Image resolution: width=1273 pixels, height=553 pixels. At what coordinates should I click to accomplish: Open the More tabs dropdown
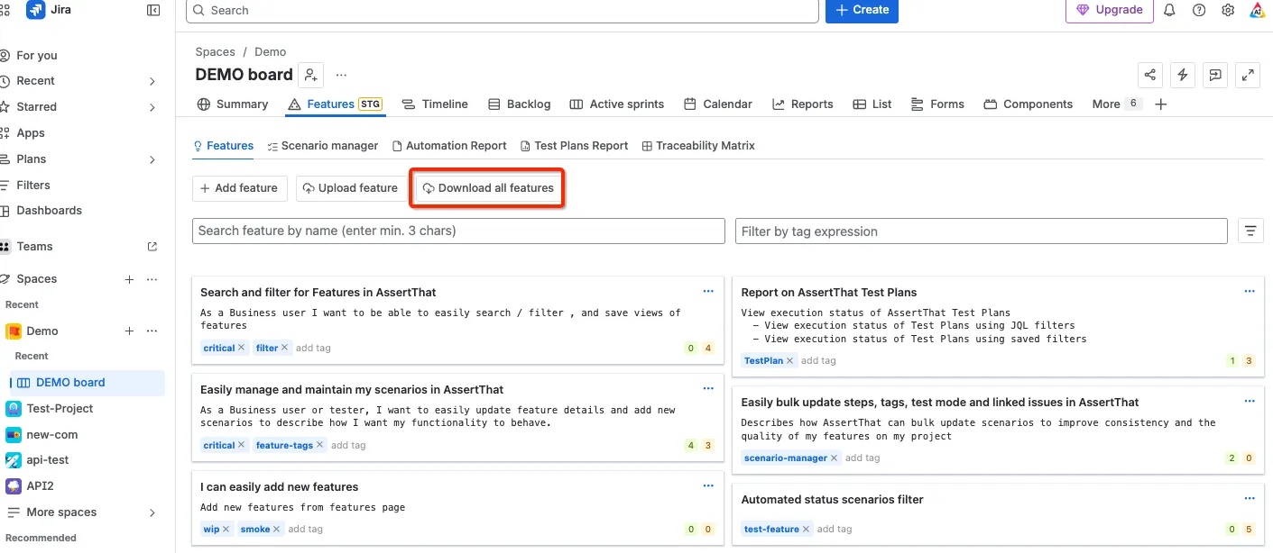[x=1116, y=104]
